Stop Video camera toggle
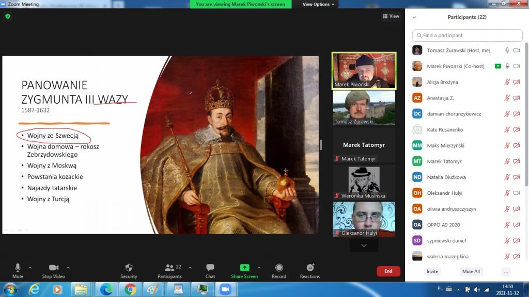 coord(54,268)
